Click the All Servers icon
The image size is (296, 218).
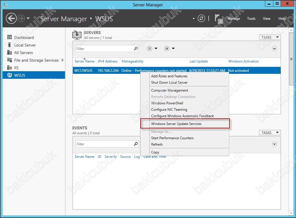pyautogui.click(x=10, y=52)
